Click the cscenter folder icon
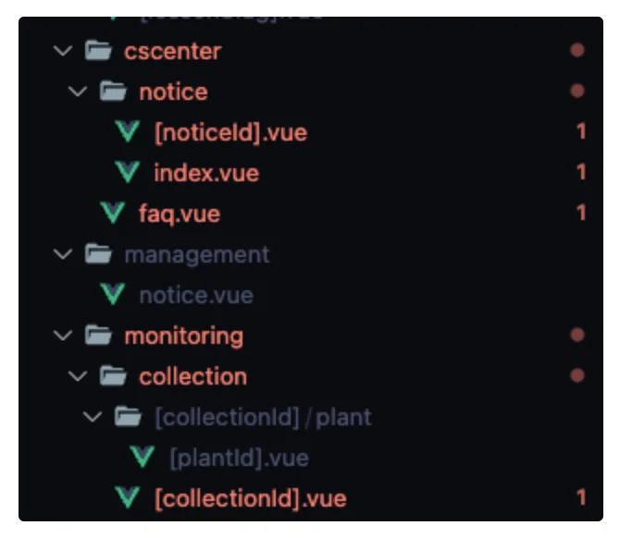The width and height of the screenshot is (620, 538). [98, 51]
